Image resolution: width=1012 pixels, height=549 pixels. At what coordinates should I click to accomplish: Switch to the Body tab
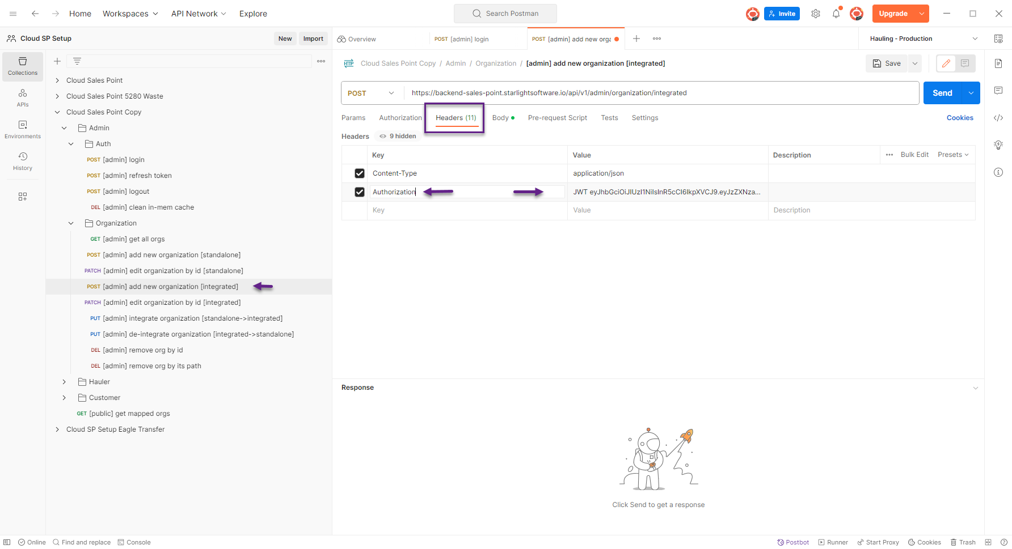click(x=503, y=118)
